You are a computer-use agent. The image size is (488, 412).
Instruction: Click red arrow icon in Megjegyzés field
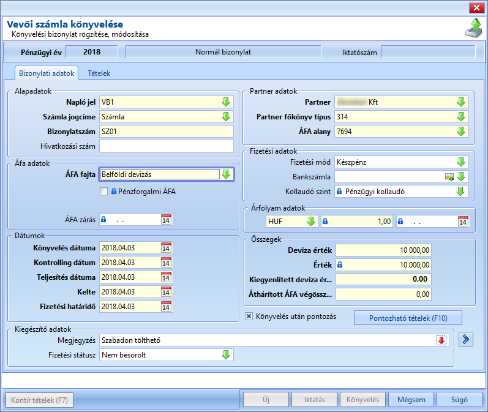click(441, 340)
